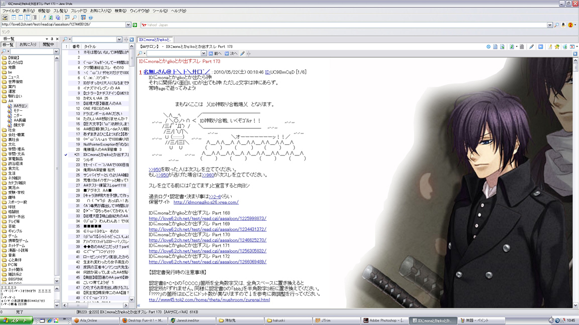Screen dimensions: 579x325
Task: Click the small pencil icon beside 次へ
Action: (242, 54)
